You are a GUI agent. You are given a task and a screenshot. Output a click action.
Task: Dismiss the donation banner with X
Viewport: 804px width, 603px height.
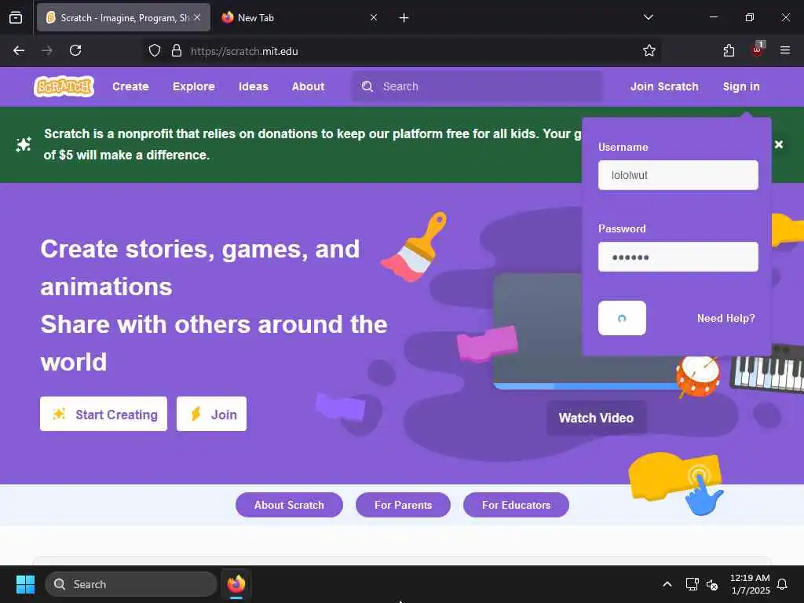point(779,144)
